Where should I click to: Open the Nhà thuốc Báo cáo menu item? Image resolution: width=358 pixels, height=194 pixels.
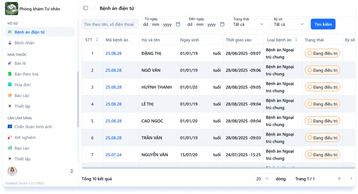[x=22, y=95]
